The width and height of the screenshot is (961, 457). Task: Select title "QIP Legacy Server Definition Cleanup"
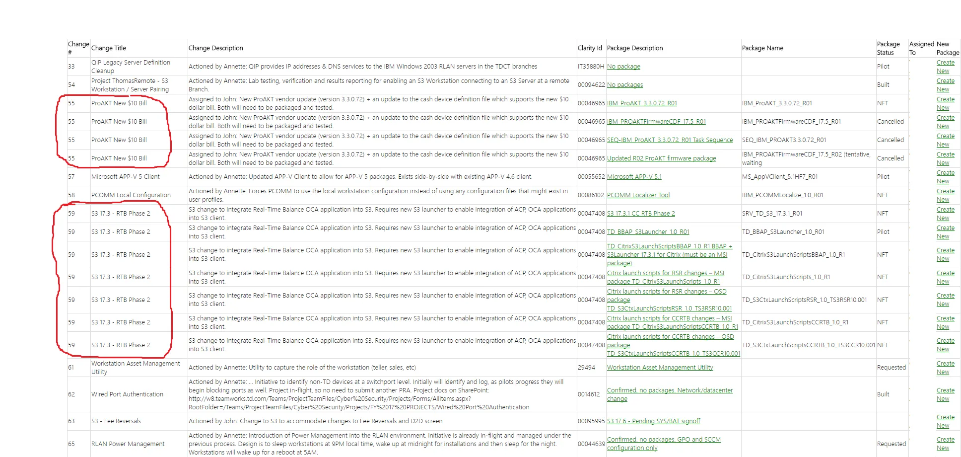[x=131, y=67]
